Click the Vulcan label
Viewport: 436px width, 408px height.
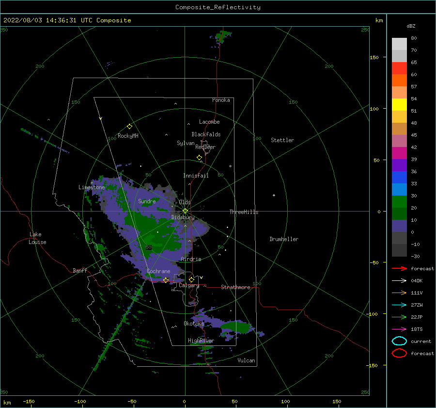247,360
